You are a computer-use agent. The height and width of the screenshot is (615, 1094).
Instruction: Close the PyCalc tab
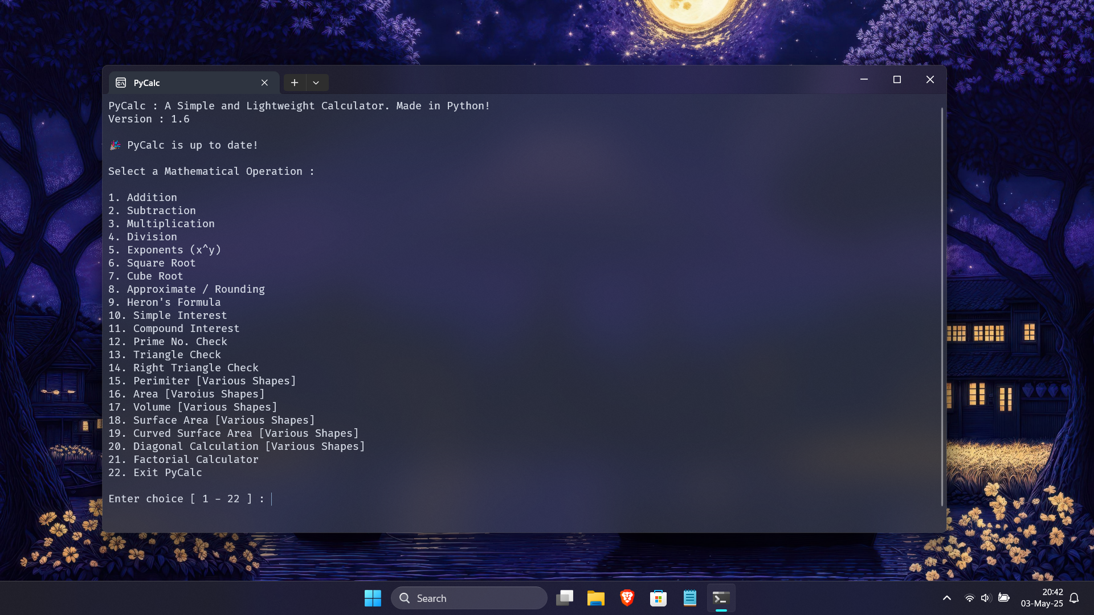[264, 83]
